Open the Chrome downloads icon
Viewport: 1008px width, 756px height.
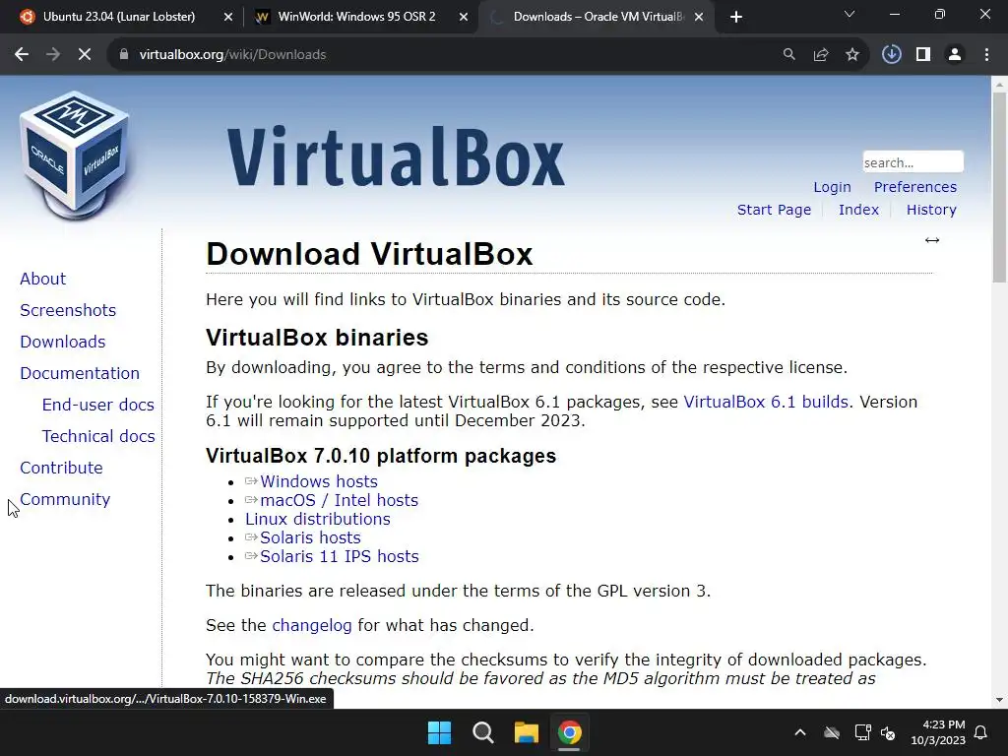(891, 55)
